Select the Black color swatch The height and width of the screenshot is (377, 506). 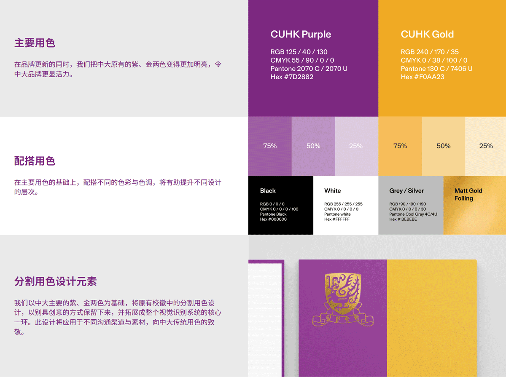280,205
